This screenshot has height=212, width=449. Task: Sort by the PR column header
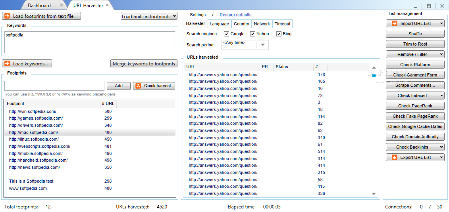[267, 67]
